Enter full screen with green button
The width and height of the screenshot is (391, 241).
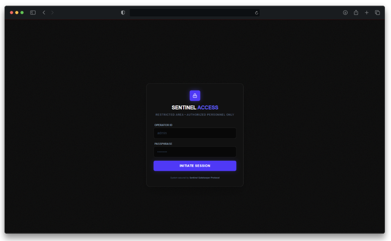[x=22, y=13]
